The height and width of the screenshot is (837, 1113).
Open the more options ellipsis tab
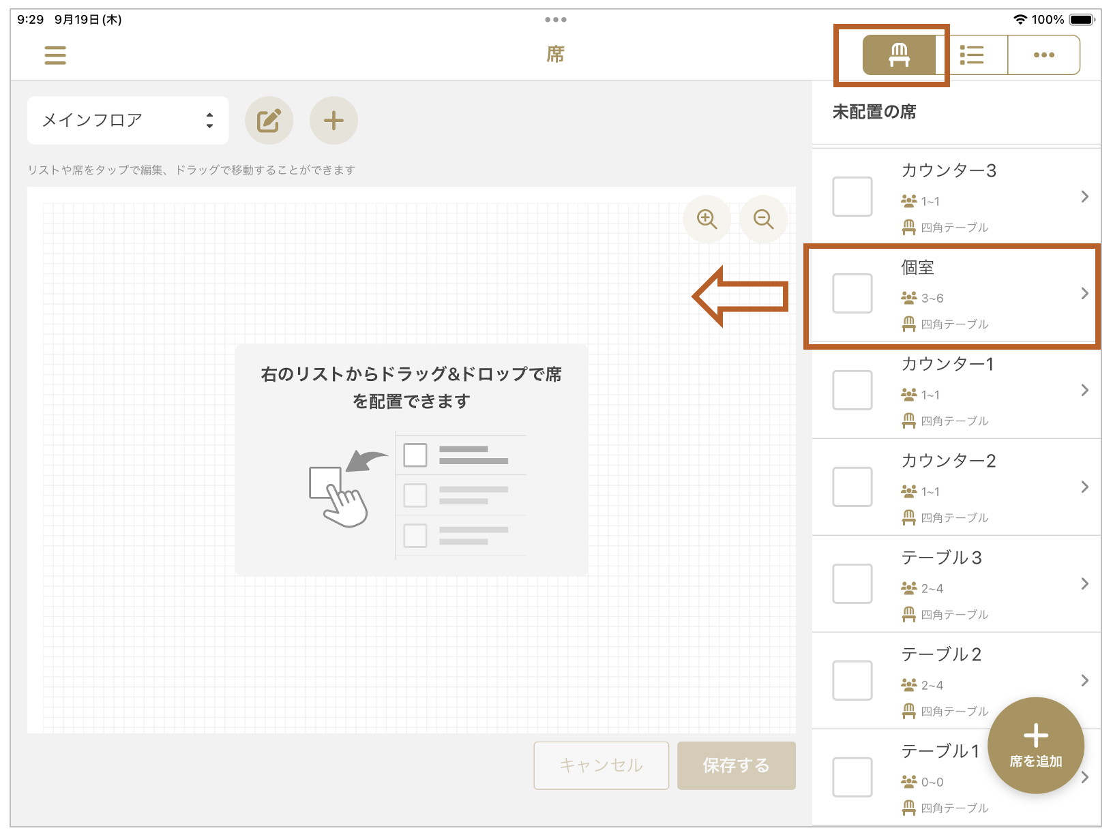(x=1043, y=55)
